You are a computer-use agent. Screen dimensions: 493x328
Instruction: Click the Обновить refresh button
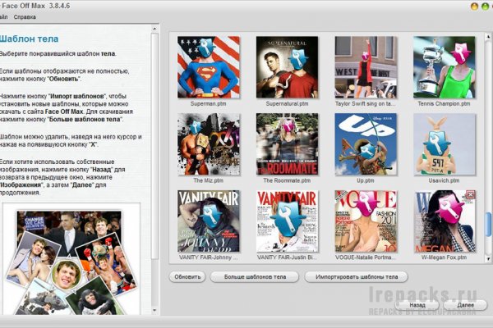point(187,277)
